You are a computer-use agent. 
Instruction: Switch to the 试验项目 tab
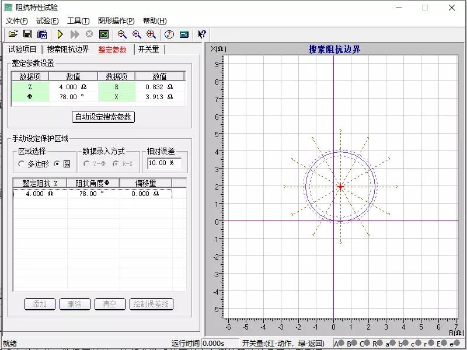[x=23, y=50]
